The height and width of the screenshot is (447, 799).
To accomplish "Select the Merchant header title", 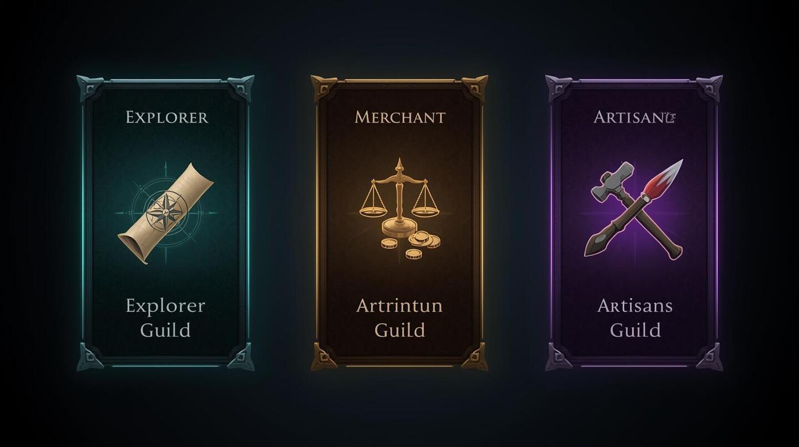I will [x=399, y=118].
